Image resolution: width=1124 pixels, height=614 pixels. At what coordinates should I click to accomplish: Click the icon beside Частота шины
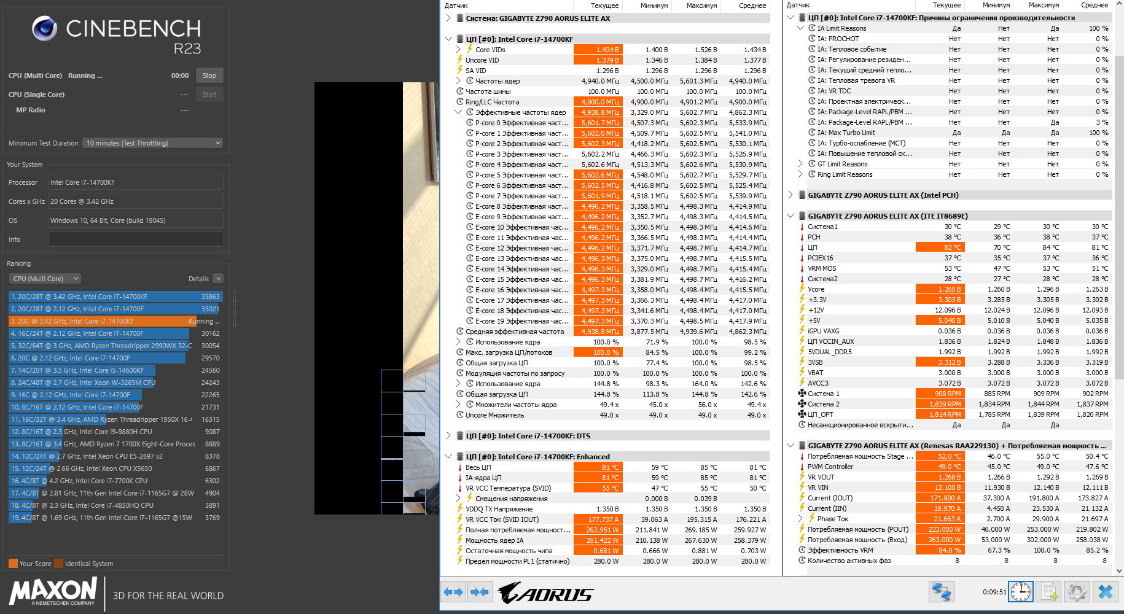point(459,91)
